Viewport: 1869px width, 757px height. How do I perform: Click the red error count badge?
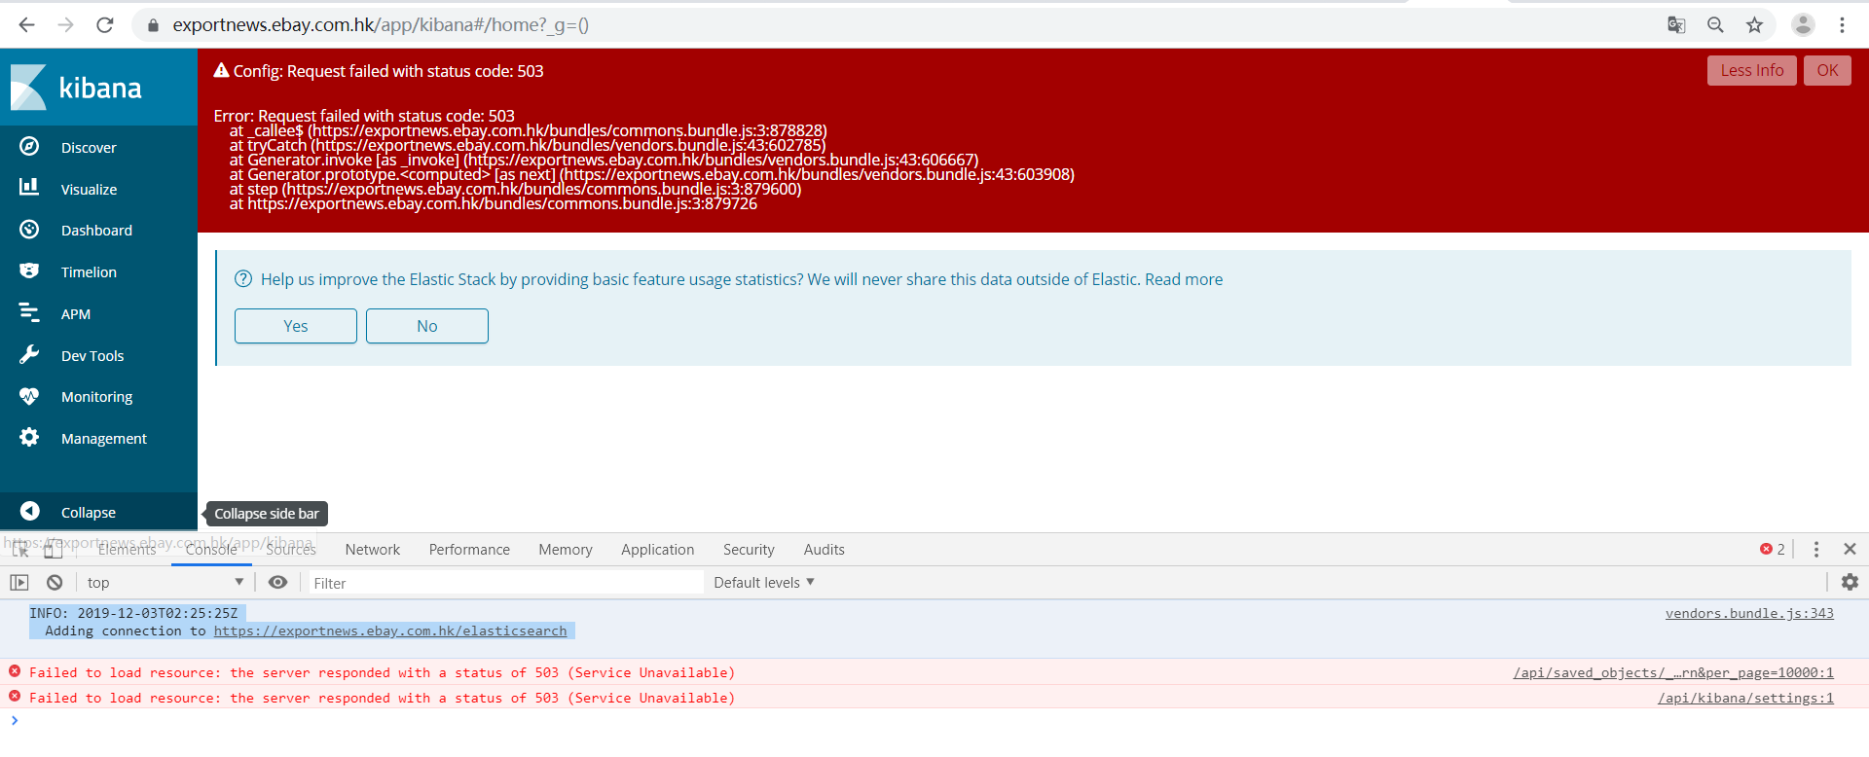click(1772, 550)
